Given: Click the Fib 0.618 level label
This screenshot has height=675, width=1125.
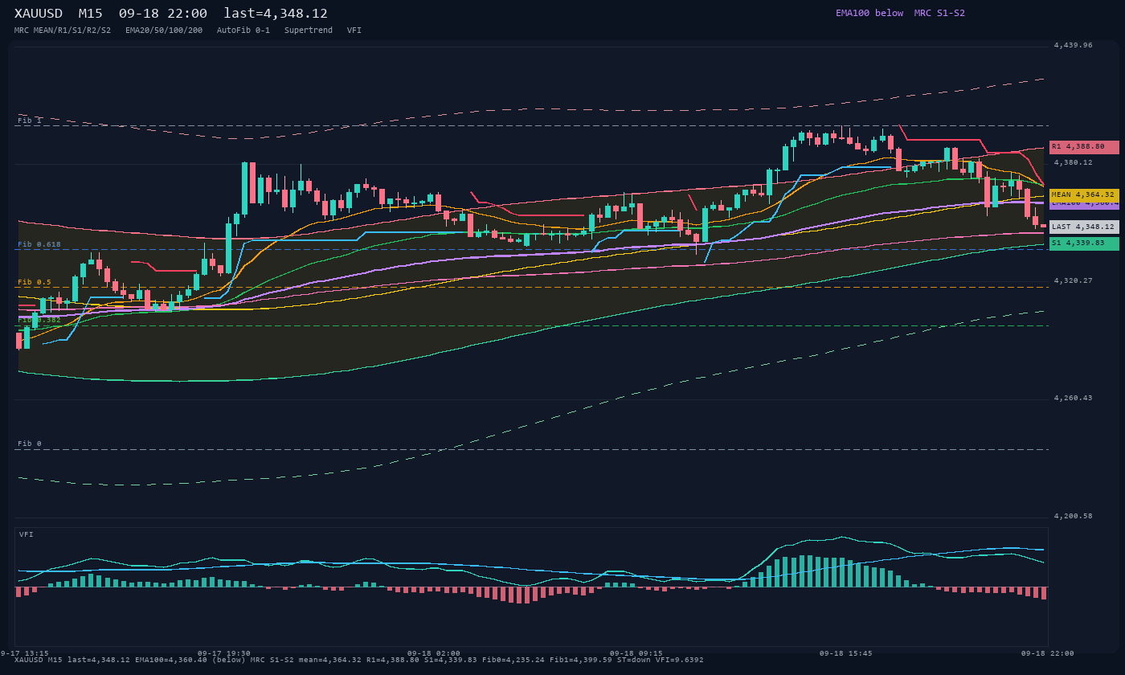Looking at the screenshot, I should click(x=39, y=244).
